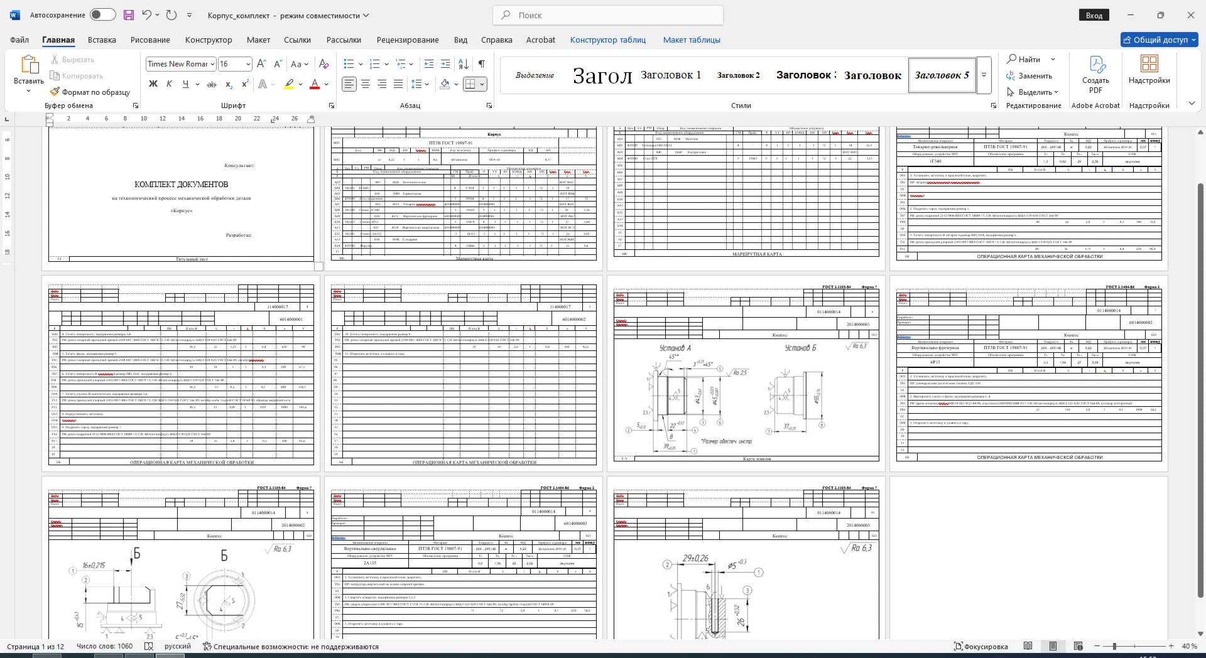
Task: Click the strikethrough text icon
Action: (212, 84)
